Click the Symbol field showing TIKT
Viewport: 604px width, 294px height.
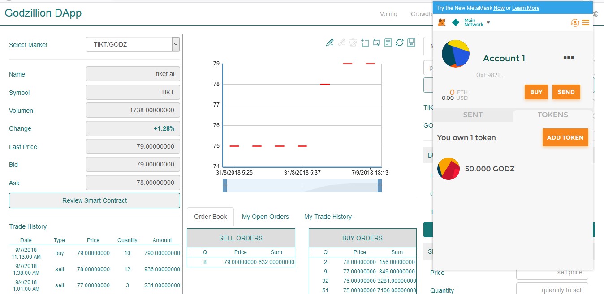[x=133, y=93]
